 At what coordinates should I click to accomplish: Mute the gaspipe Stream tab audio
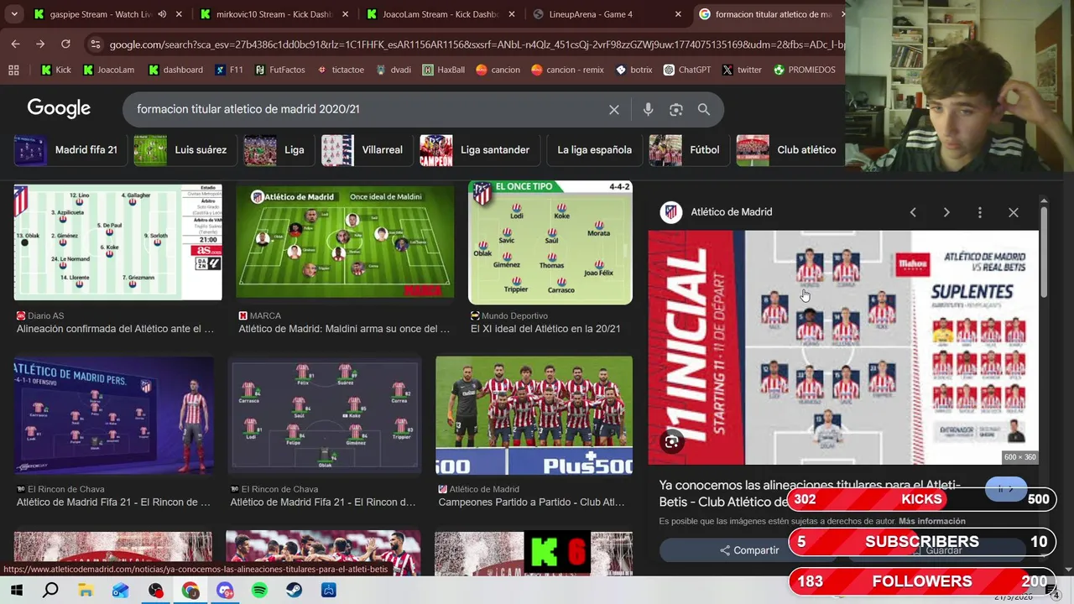162,14
